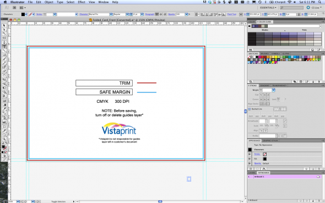Open font style dropdown showing Regular
The image size is (325, 203).
click(127, 14)
